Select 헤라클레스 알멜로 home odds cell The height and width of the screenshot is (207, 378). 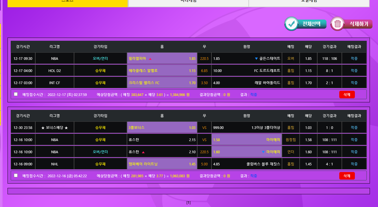(162, 71)
